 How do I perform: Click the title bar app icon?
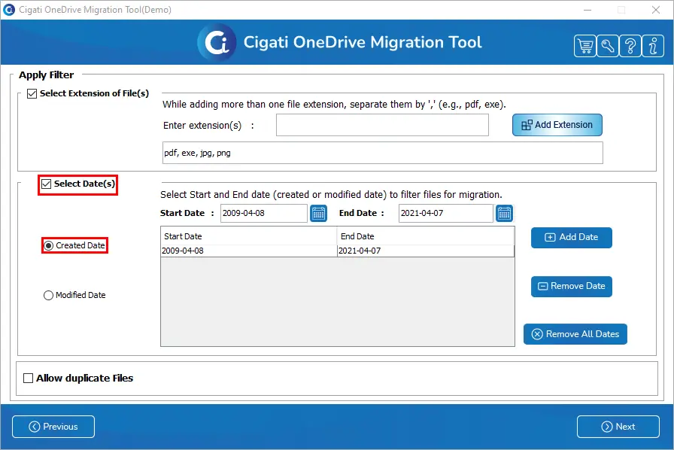click(8, 10)
